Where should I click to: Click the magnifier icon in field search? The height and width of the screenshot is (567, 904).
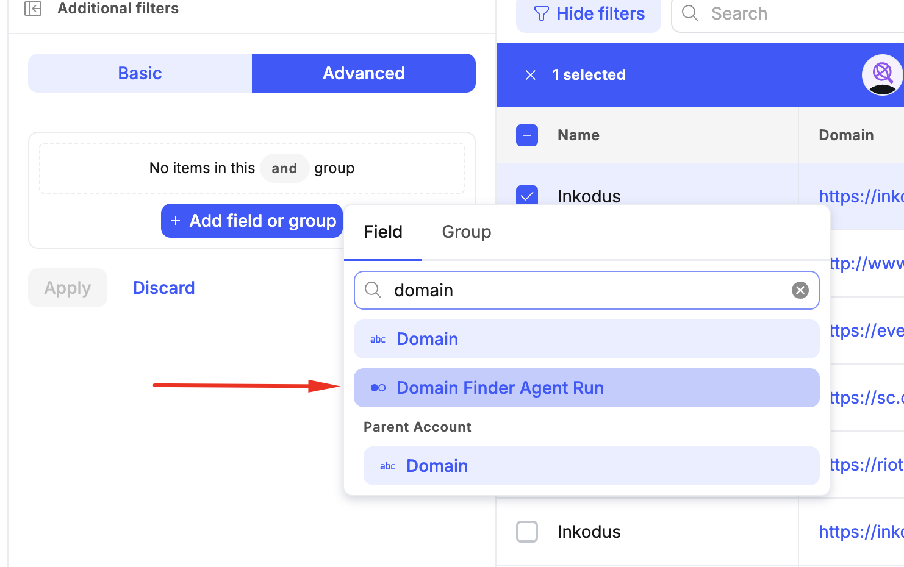click(x=373, y=290)
